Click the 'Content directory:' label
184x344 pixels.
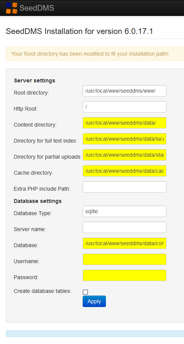click(x=35, y=125)
